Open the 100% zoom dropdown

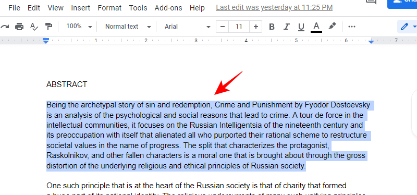(x=79, y=27)
